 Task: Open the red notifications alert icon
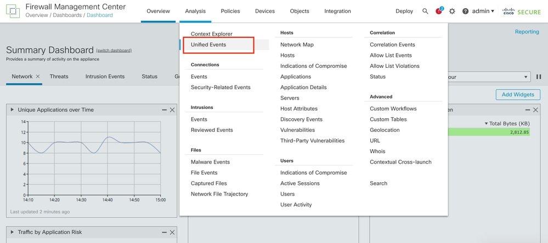[439, 11]
